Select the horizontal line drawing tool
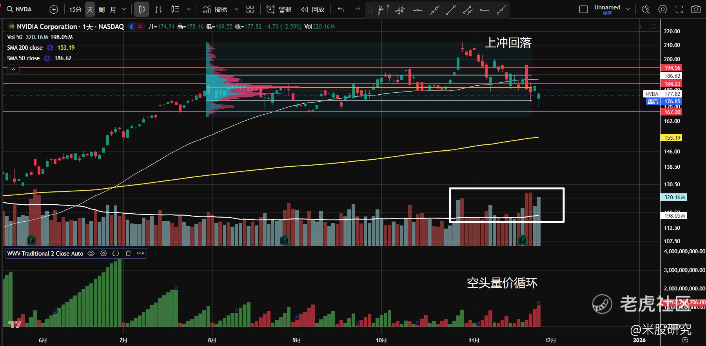Viewport: 706px width, 346px height. pos(417,10)
